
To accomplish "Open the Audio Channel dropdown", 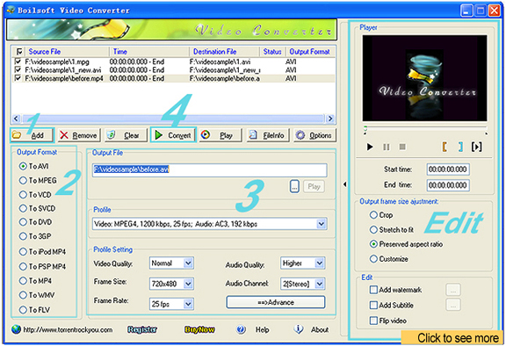I will point(319,284).
